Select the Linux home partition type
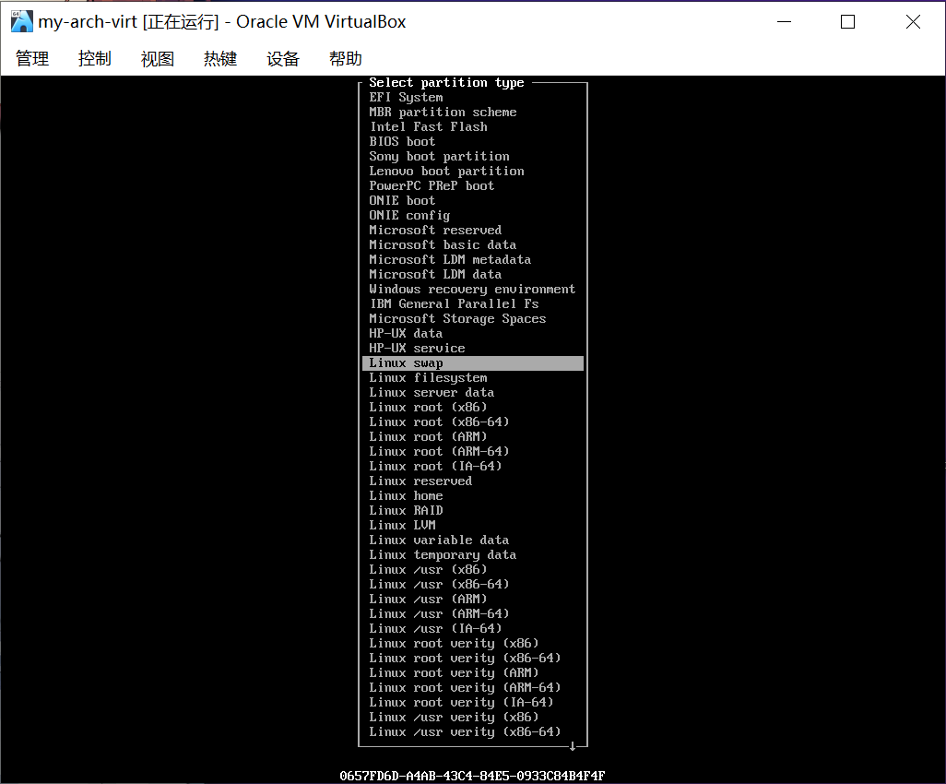Screen dimensions: 946x784 [406, 495]
